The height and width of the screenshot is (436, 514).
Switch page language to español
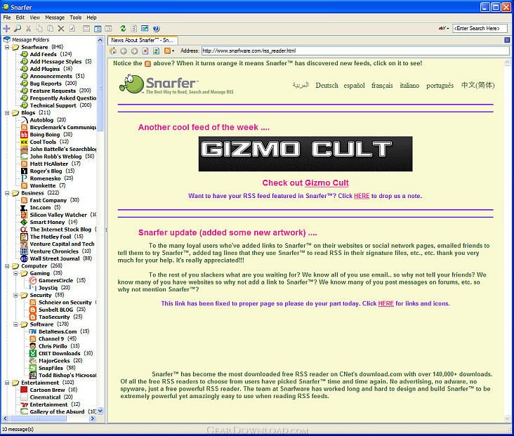pos(354,85)
